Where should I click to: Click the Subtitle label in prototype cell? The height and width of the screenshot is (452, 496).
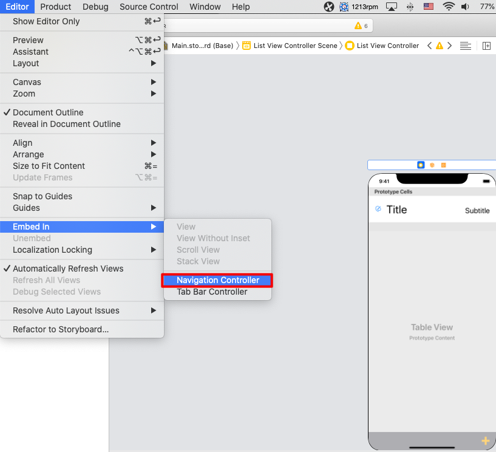click(x=477, y=210)
